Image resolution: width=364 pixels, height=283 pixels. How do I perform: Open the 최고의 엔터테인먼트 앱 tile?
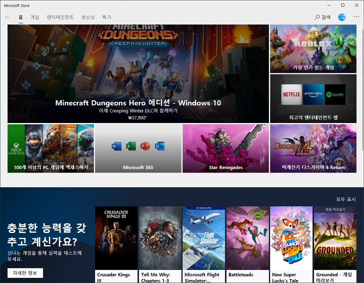tap(313, 99)
